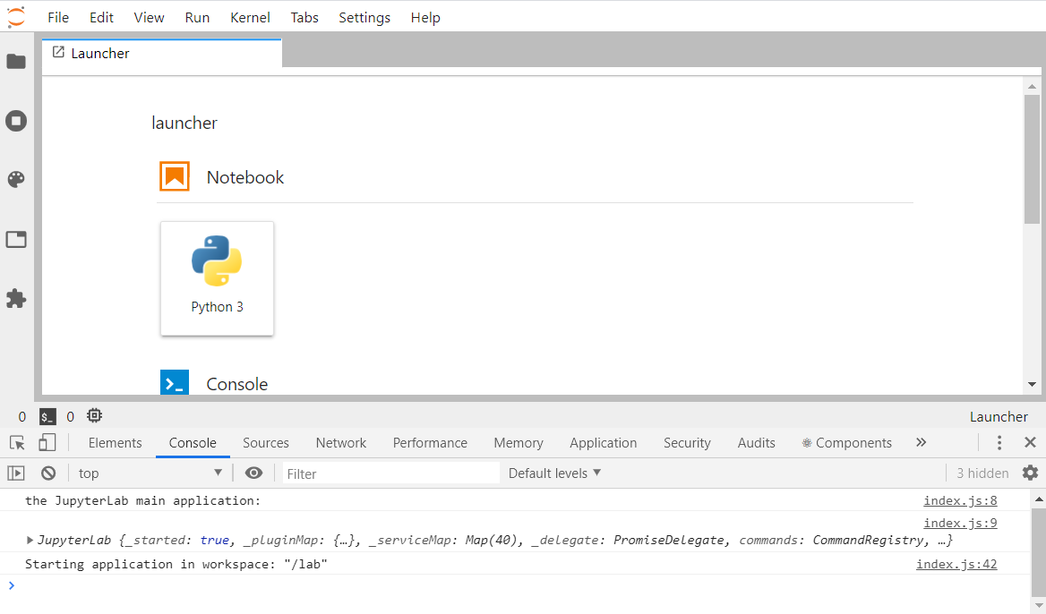
Task: Switch to the Components DevTools tab
Action: pos(846,443)
